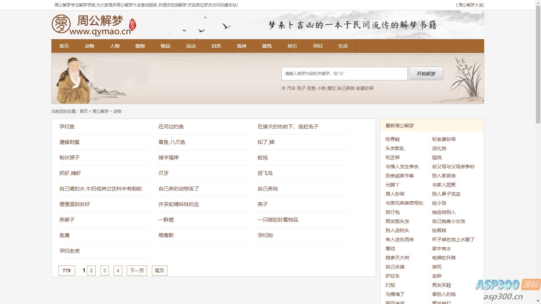Open 电梯的升降 sidebar link
This screenshot has width=541, height=304.
(444, 258)
